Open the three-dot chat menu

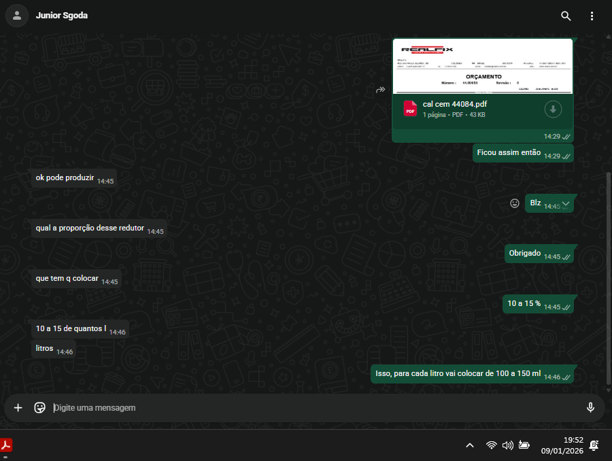tap(592, 16)
